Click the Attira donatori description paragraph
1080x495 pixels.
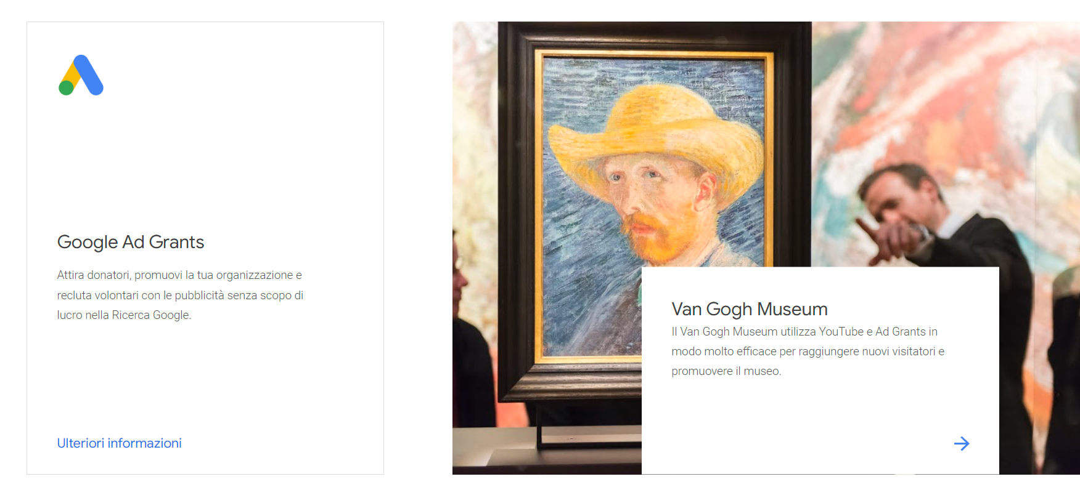pyautogui.click(x=180, y=295)
